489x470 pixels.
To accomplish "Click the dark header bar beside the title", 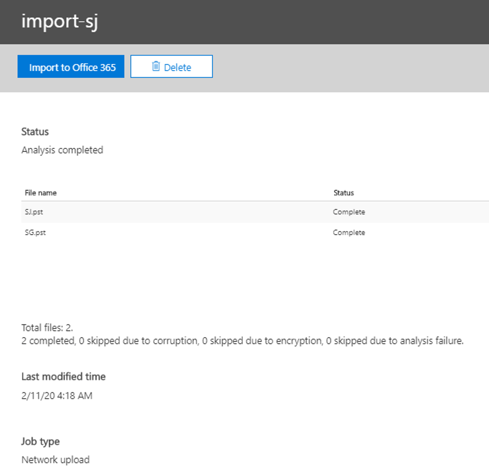I will click(x=301, y=22).
